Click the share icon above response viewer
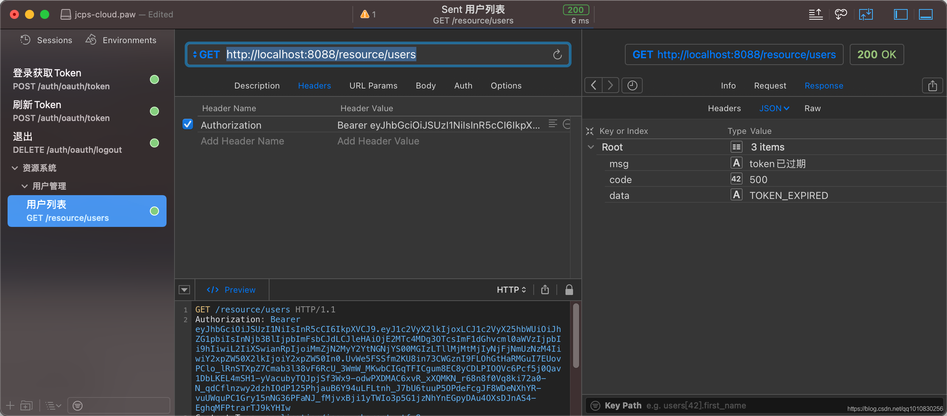Image resolution: width=947 pixels, height=416 pixels. coord(932,86)
